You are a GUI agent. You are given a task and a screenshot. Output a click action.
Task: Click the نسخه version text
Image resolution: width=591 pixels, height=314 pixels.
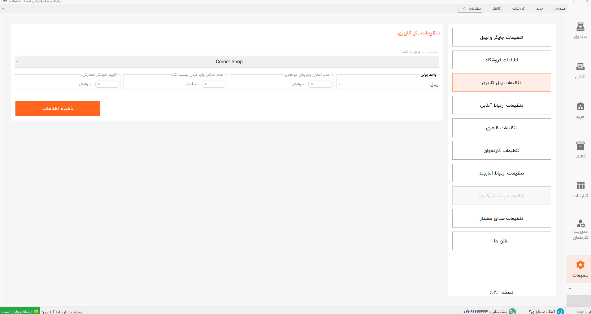click(x=502, y=292)
